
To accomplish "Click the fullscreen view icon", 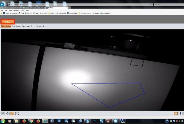I will pyautogui.click(x=17, y=113).
